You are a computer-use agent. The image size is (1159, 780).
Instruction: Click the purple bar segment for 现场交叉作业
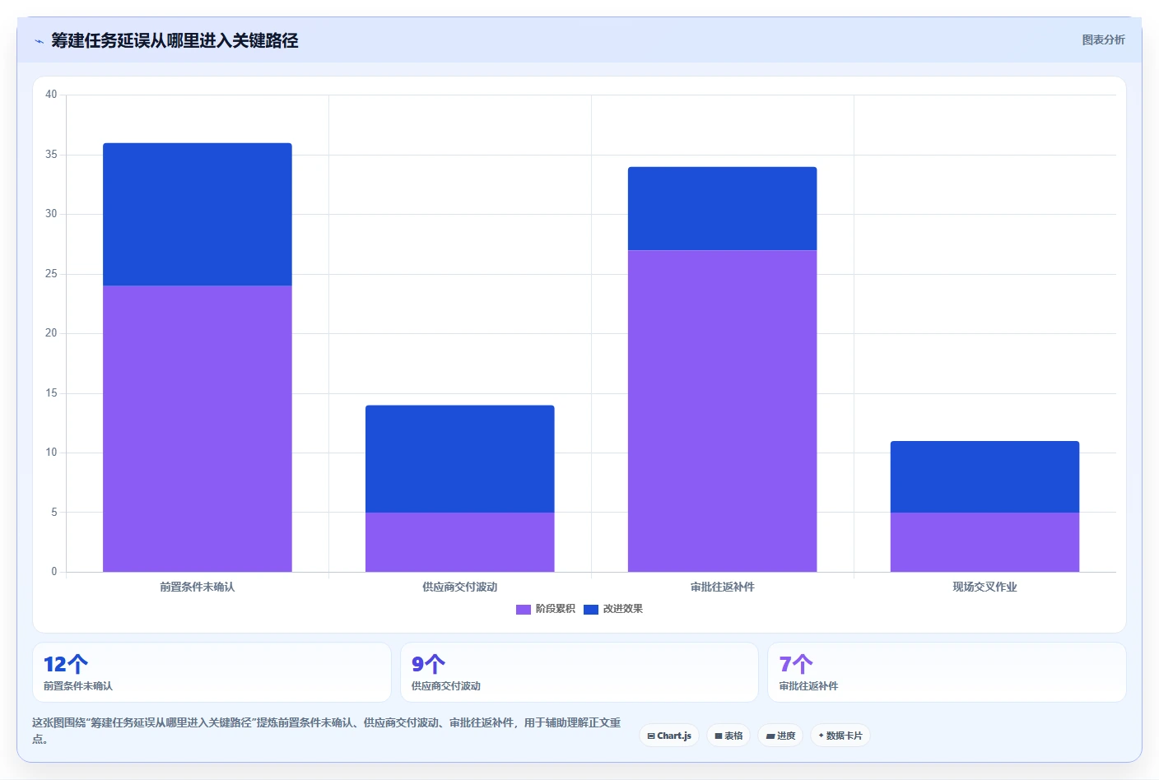985,542
